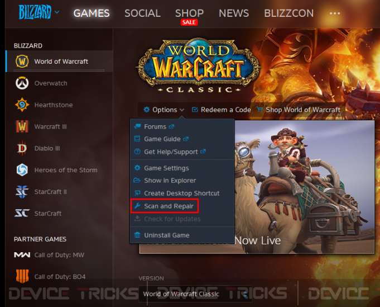Image resolution: width=380 pixels, height=307 pixels.
Task: Select the Warcraft III icon
Action: (22, 126)
